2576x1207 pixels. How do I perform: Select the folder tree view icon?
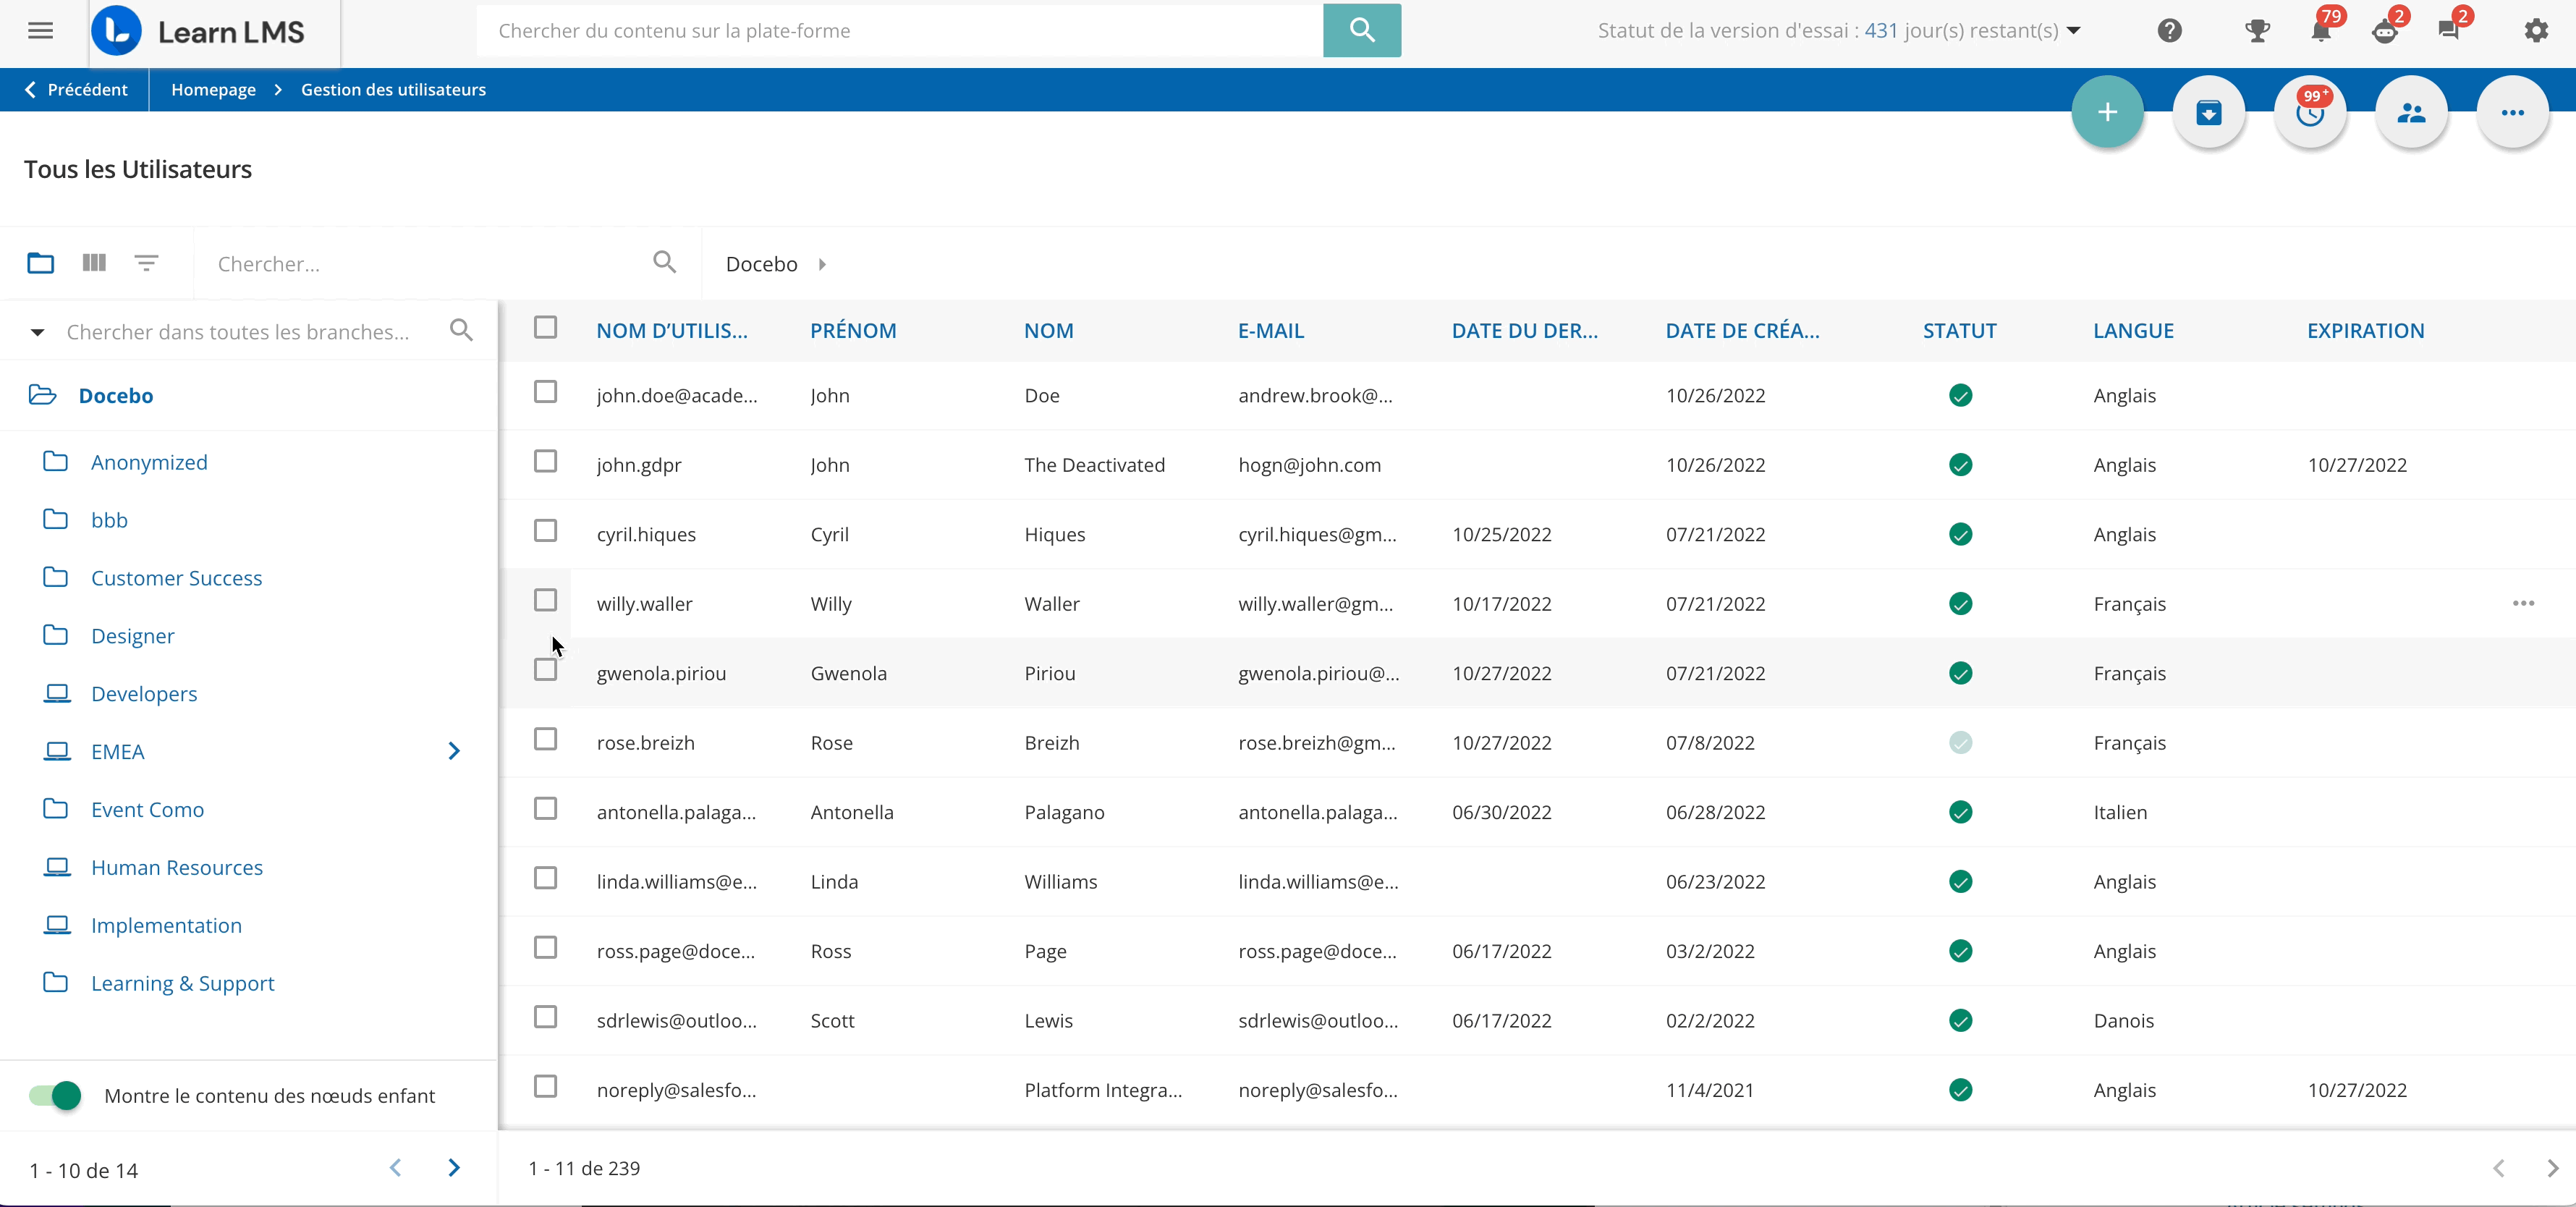pos(41,263)
